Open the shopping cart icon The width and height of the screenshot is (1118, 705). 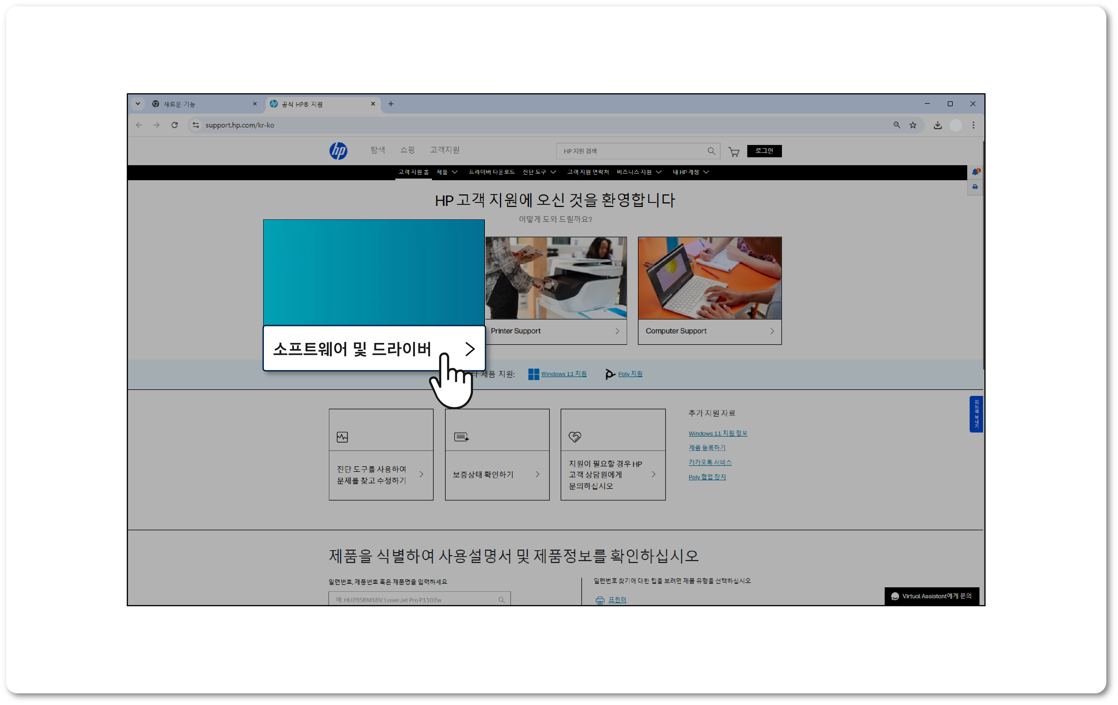734,152
